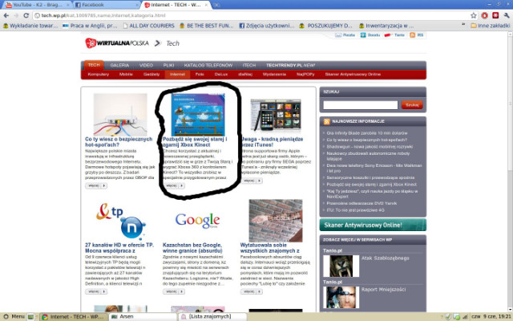Viewport: 513px width, 321px height.
Task: Open the green Skaner Antywirusowy Online banner
Action: 373,225
